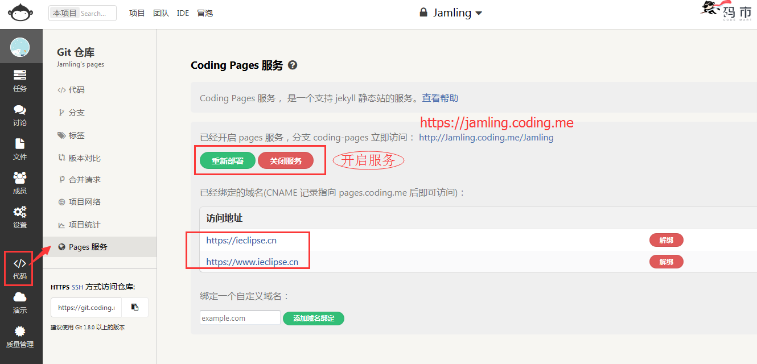Click the 关闭服务 close service button
The width and height of the screenshot is (757, 364).
tap(286, 161)
